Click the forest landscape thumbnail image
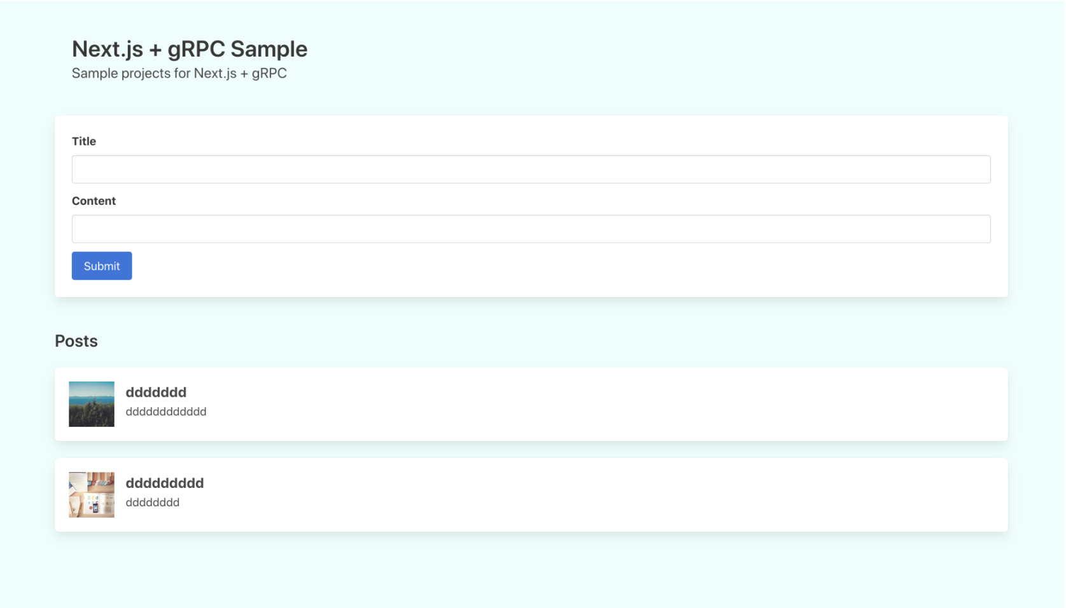Viewport: 1066px width, 608px height. pos(91,404)
